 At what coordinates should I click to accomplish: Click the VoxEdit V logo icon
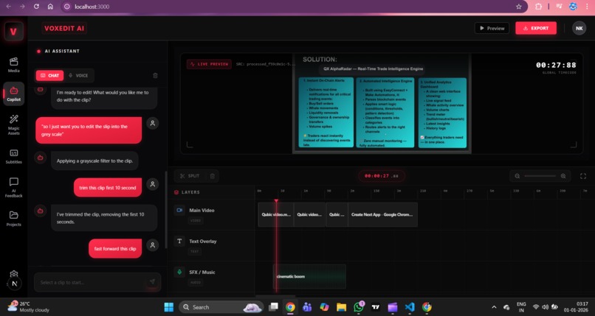(14, 31)
